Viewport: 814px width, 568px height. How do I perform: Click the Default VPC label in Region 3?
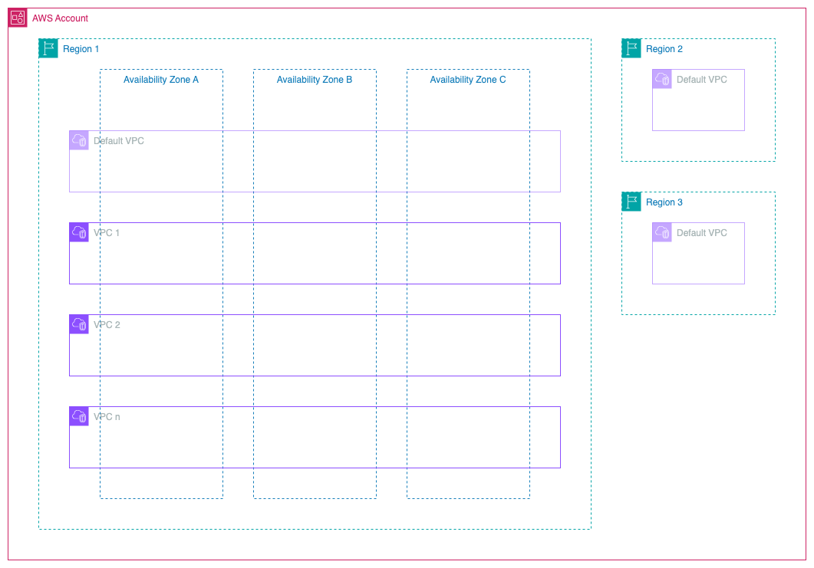[702, 233]
